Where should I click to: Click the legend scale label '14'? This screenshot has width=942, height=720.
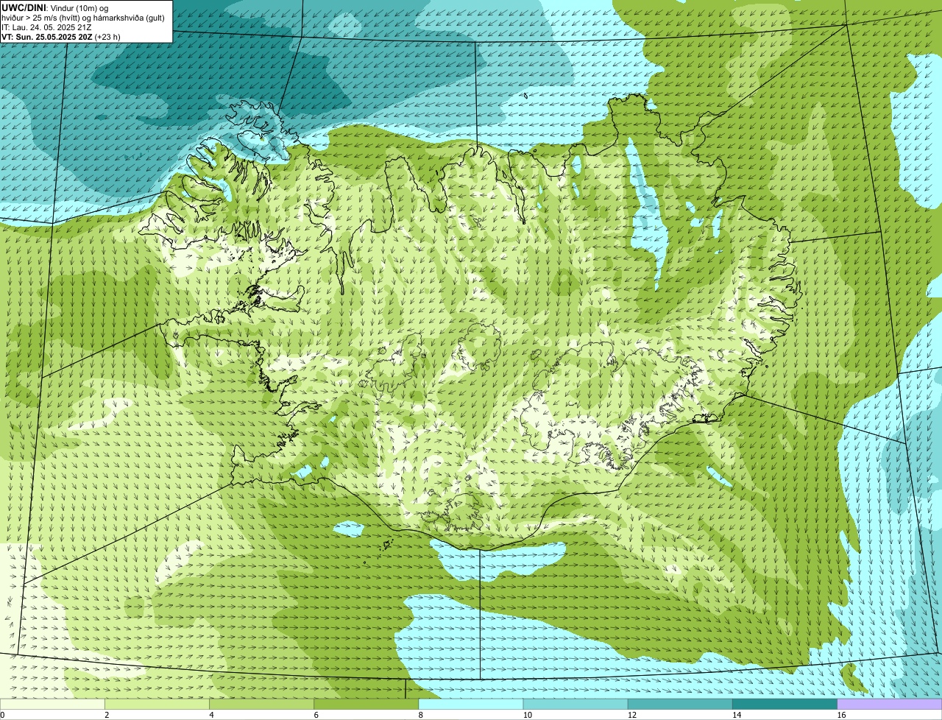click(736, 715)
